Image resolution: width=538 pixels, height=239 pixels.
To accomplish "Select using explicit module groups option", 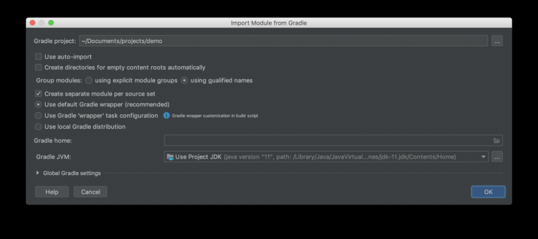I will tap(89, 81).
